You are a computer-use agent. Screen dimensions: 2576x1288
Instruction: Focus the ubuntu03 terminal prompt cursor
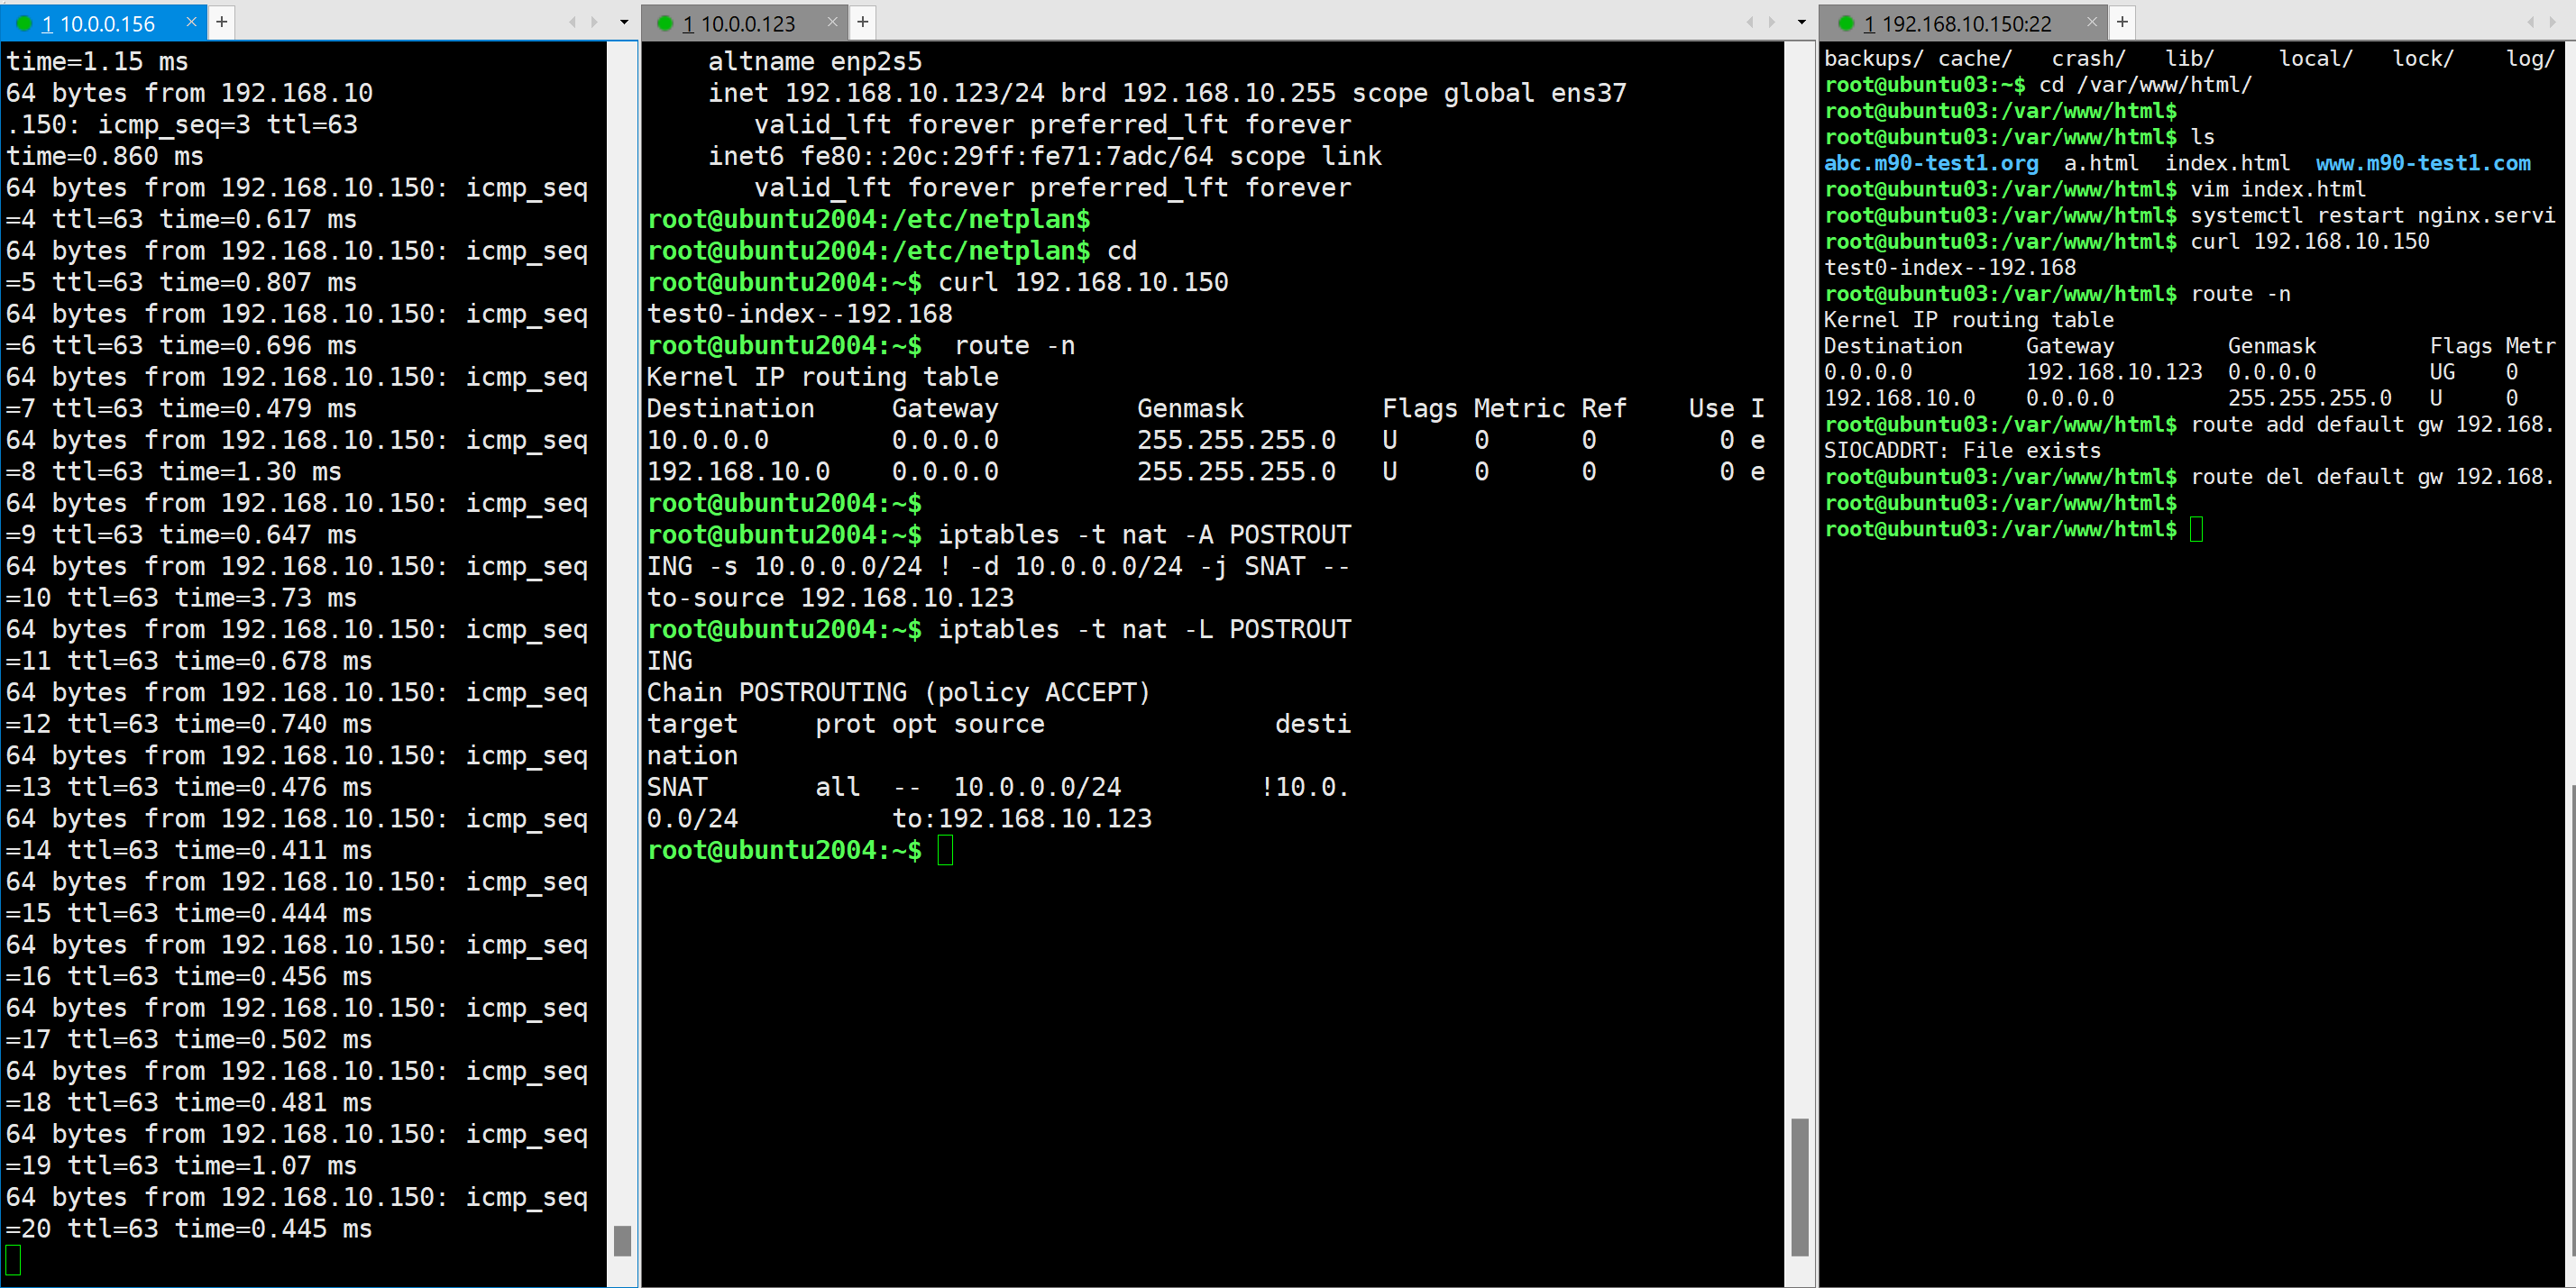click(x=2196, y=529)
